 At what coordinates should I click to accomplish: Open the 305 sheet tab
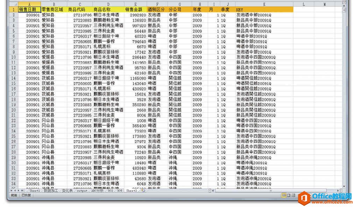(x=120, y=191)
